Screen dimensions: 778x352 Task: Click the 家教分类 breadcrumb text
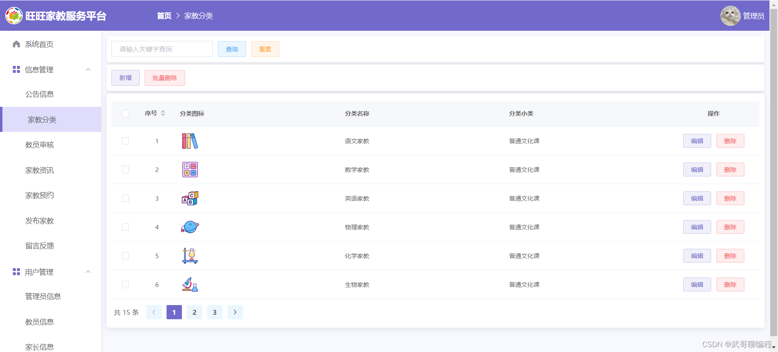(199, 16)
